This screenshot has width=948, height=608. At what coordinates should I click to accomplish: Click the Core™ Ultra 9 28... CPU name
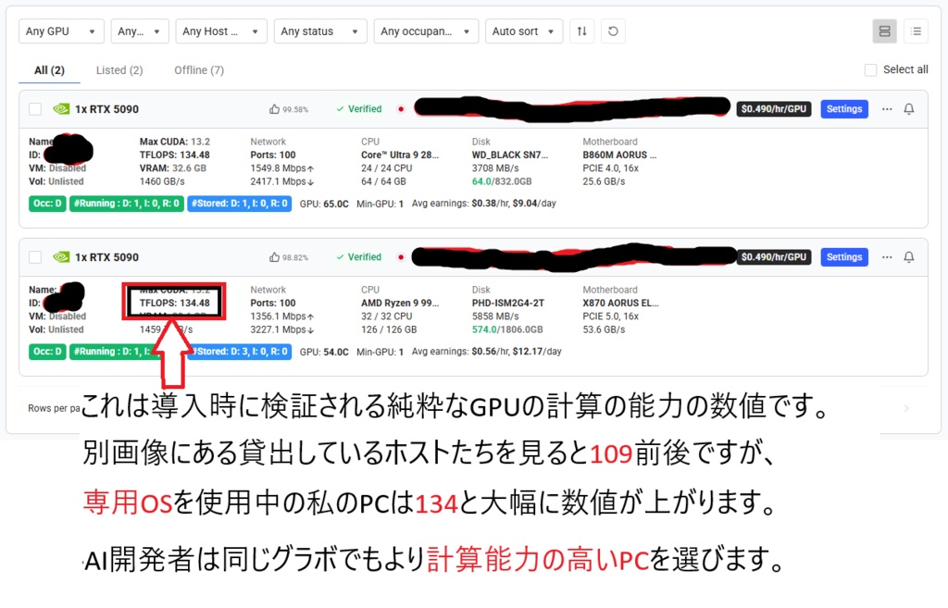[400, 155]
